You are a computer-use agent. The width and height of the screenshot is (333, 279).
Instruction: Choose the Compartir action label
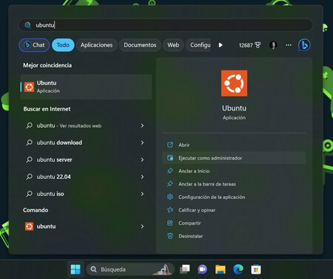[x=189, y=223]
